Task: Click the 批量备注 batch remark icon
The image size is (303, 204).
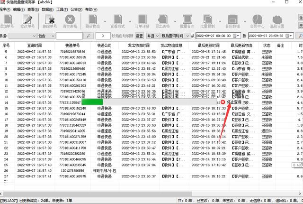Action: tap(187, 20)
